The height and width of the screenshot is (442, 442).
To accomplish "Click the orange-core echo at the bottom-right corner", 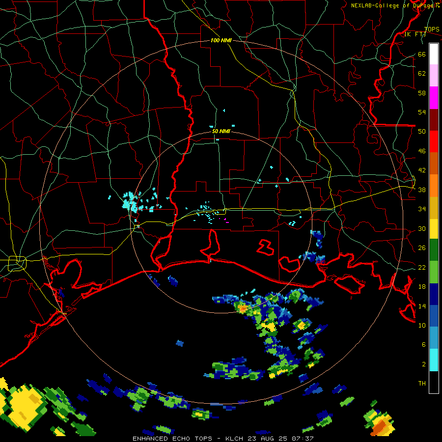I will click(x=380, y=423).
